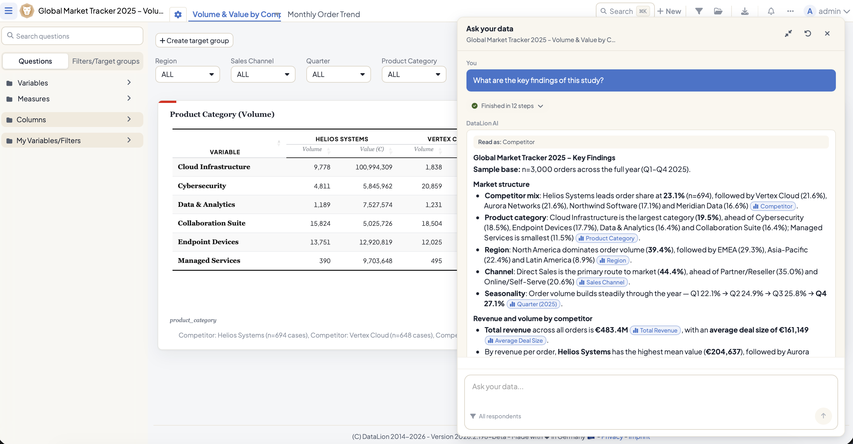Viewport: 853px width, 444px height.
Task: Open the Product Category chart chip
Action: point(607,238)
